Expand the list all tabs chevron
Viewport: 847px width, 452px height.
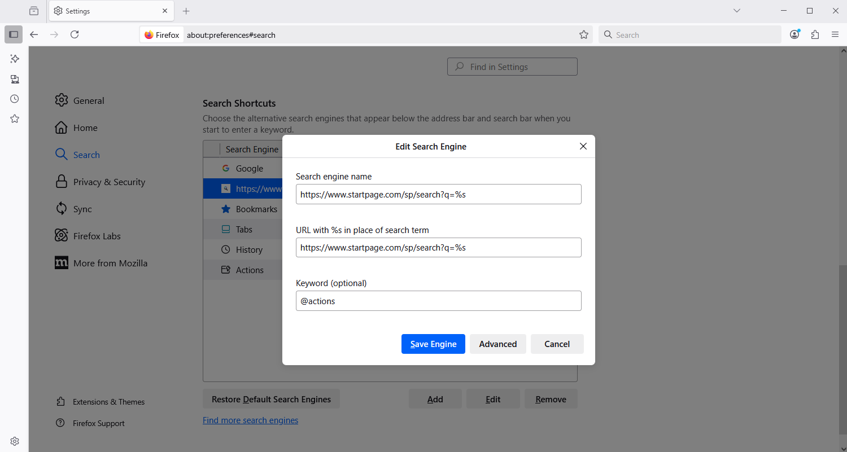pyautogui.click(x=737, y=11)
